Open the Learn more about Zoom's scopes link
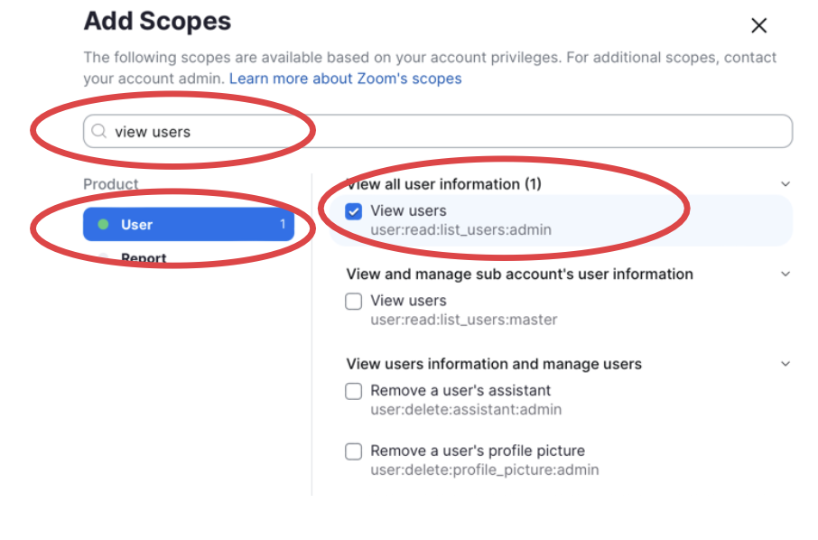Viewport: 818px width, 540px height. (345, 79)
